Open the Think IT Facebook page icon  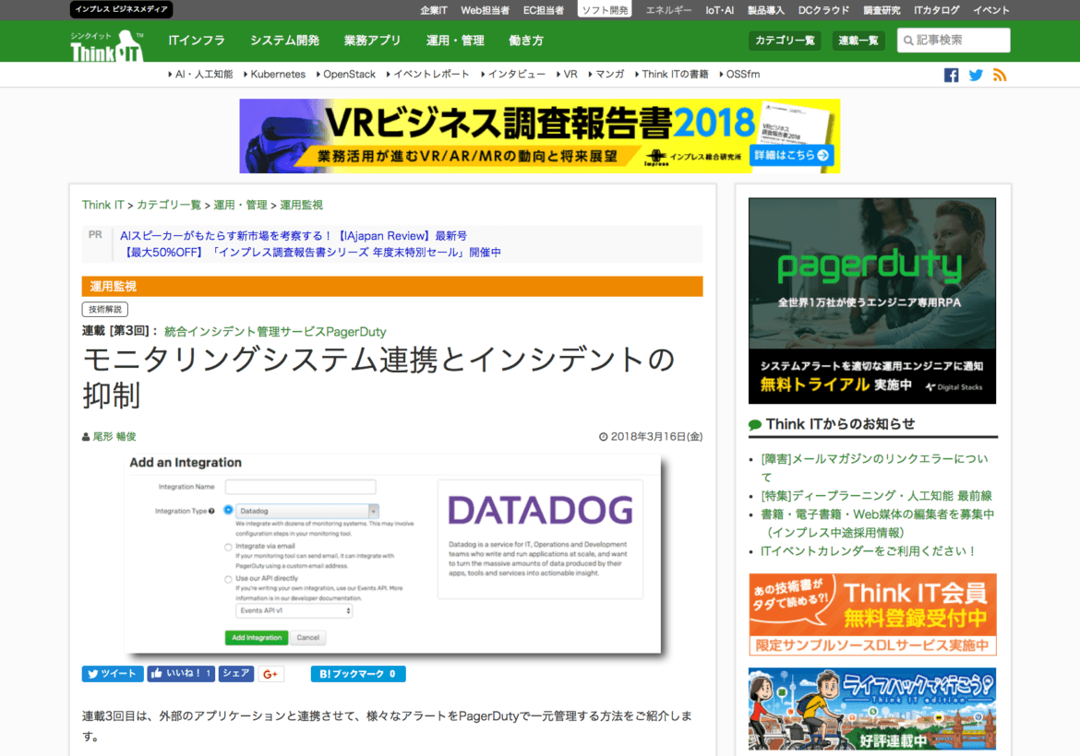tap(951, 75)
